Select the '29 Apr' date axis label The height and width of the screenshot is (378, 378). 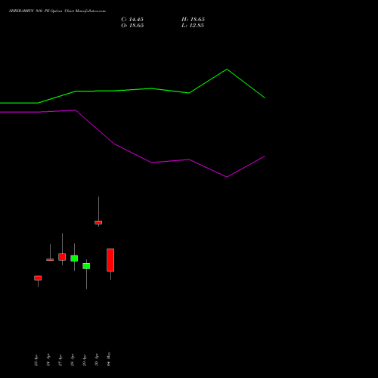(x=85, y=361)
